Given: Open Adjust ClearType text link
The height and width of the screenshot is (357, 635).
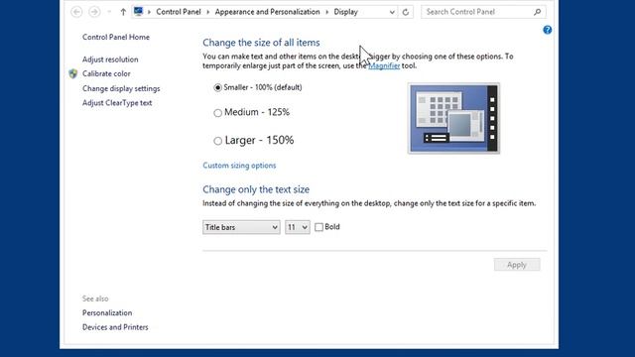Looking at the screenshot, I should coord(117,103).
